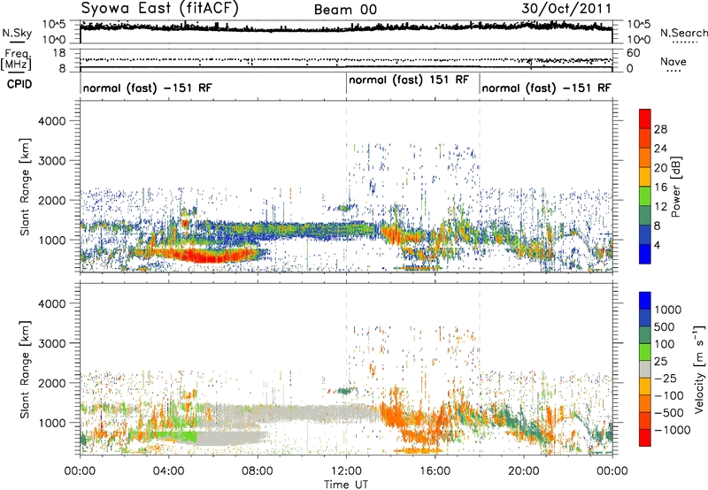Click the 'N.Sky' legend label

click(x=17, y=33)
